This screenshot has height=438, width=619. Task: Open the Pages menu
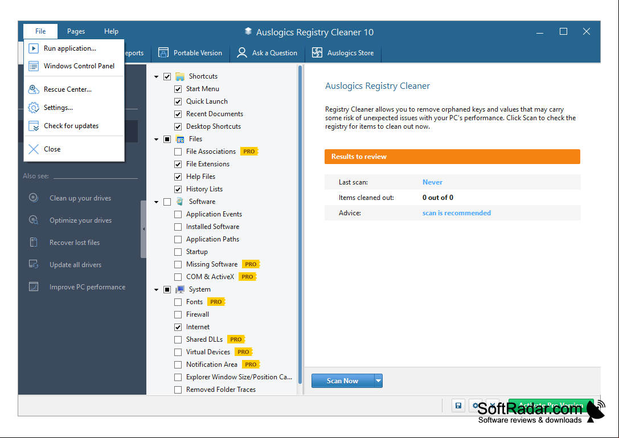[76, 31]
